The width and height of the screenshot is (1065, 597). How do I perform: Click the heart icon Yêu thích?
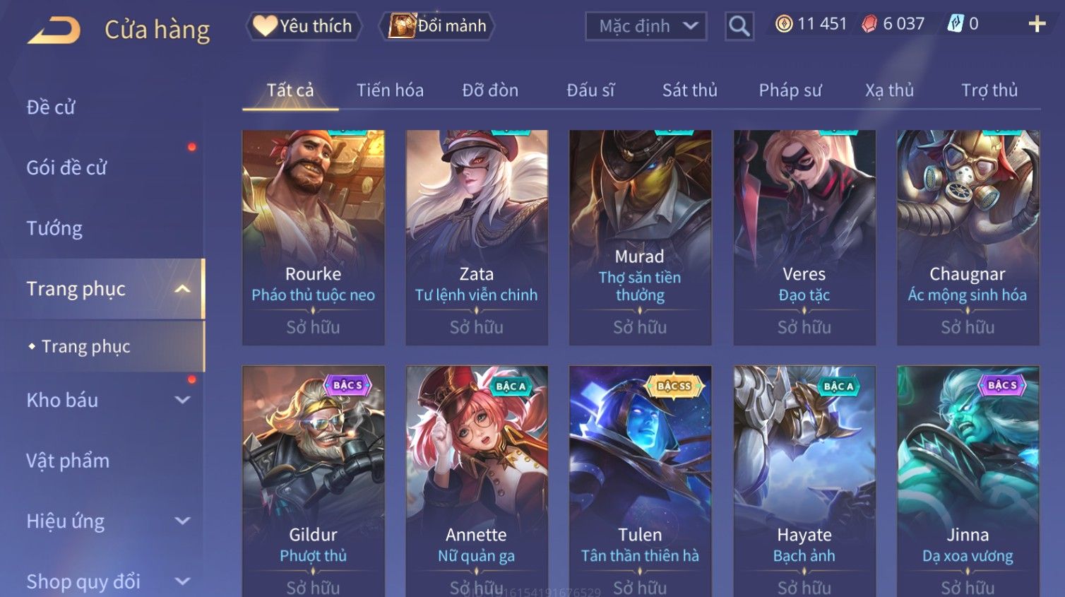pyautogui.click(x=265, y=25)
